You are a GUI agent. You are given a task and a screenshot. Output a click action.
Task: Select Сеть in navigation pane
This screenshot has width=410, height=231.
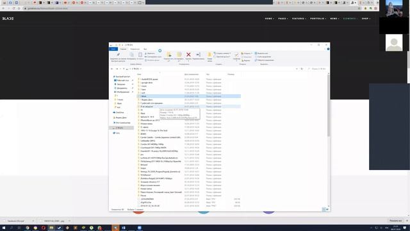click(x=117, y=133)
